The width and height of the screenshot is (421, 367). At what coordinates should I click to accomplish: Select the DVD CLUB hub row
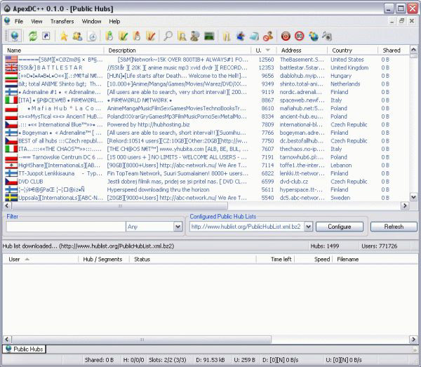click(x=207, y=182)
